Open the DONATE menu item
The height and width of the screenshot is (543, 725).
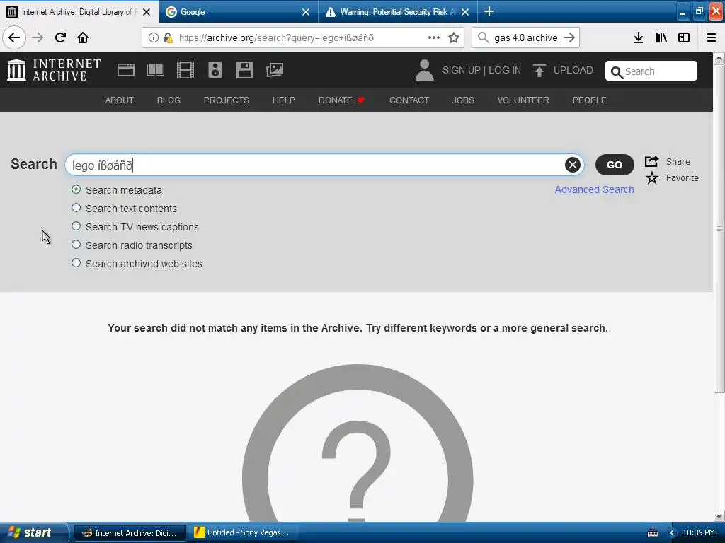pos(341,100)
